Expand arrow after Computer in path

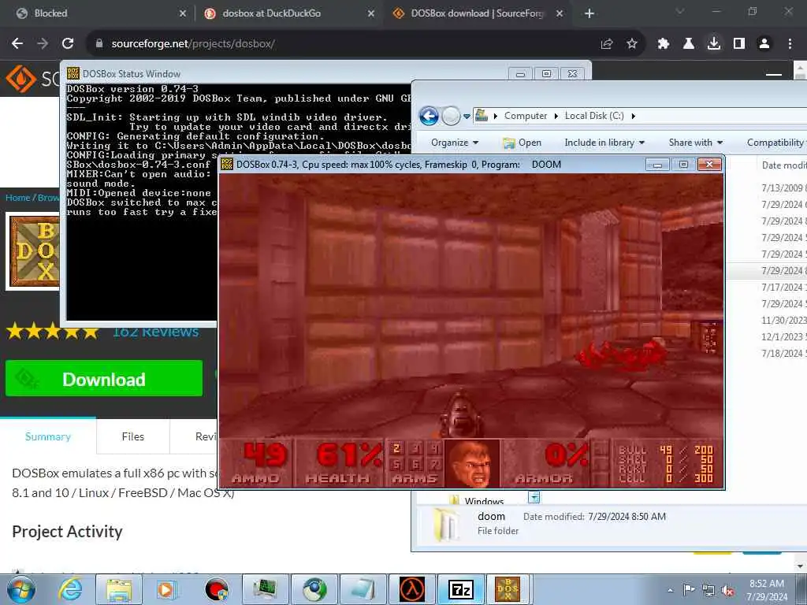point(556,117)
